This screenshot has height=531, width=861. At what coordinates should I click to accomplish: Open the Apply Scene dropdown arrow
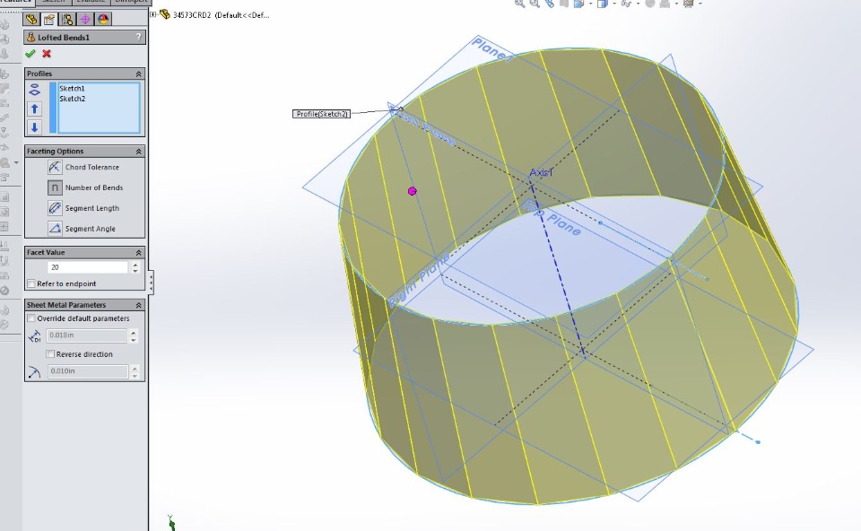(676, 4)
